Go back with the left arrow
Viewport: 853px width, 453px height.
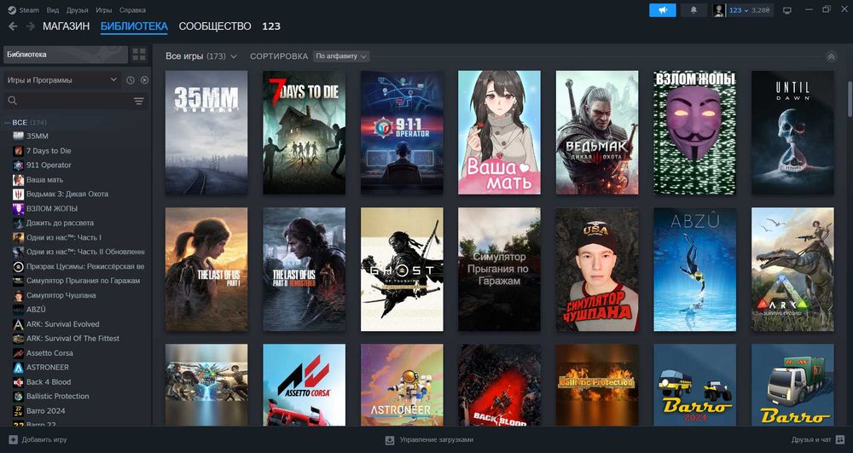click(x=13, y=26)
